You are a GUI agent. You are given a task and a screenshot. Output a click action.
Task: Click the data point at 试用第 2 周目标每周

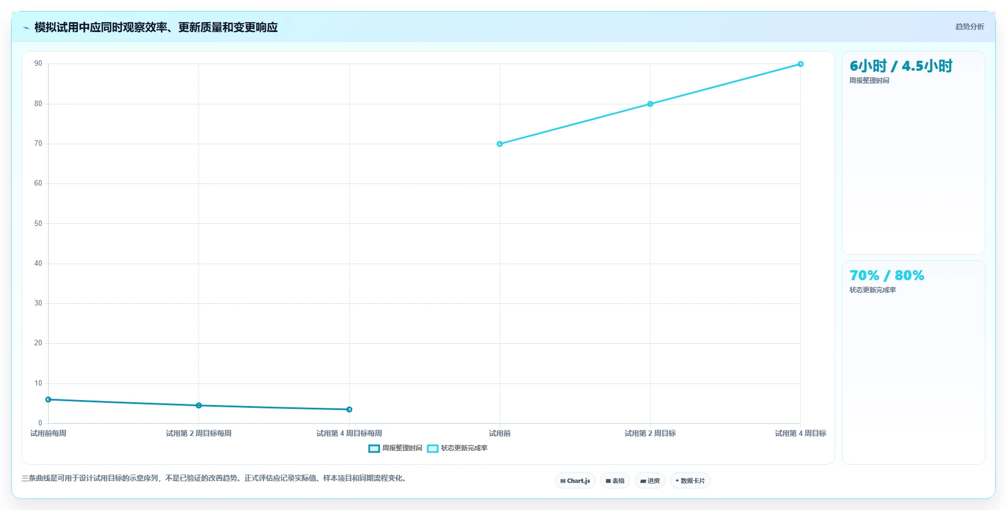199,406
